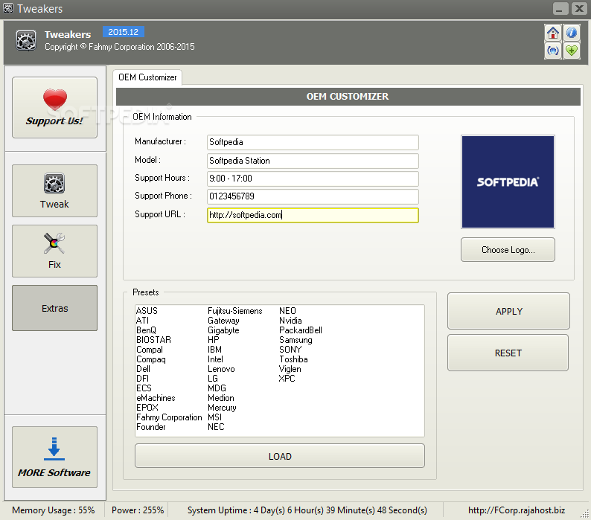Click the APPLY button
591x520 pixels.
click(509, 311)
